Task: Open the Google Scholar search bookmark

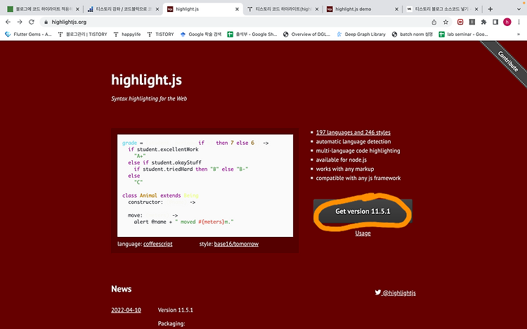Action: pyautogui.click(x=201, y=34)
